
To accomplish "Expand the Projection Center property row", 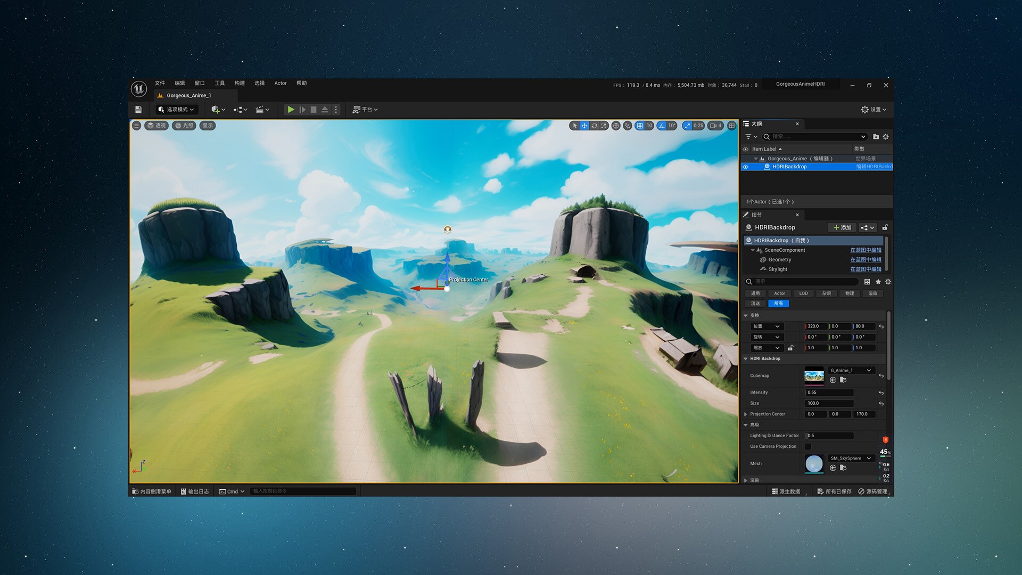I will point(746,414).
